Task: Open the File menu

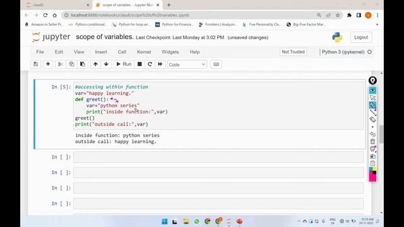Action: [x=40, y=52]
